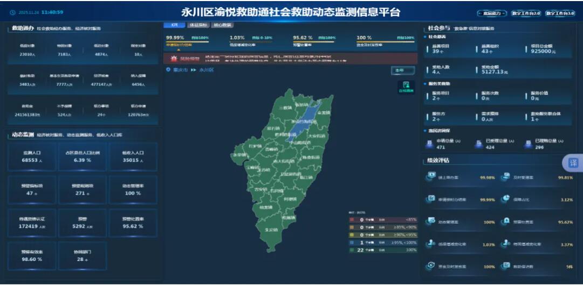Screen dimensions: 583x286
Task: Click the 及时受理率 performance icon
Action: (x=506, y=176)
